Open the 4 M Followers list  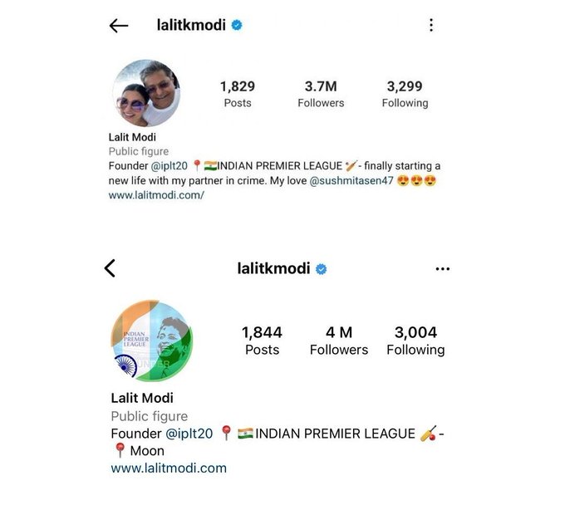pyautogui.click(x=339, y=341)
